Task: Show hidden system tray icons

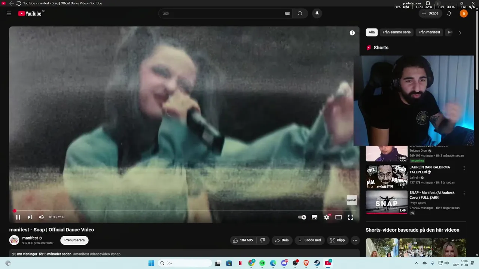Action: pyautogui.click(x=417, y=263)
